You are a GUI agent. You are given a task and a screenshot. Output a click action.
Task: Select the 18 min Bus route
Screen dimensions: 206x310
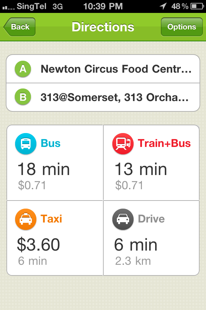coord(55,162)
